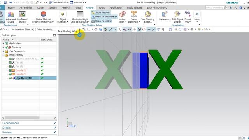Select the blue extruded block
The width and height of the screenshot is (249, 140).
[144, 70]
